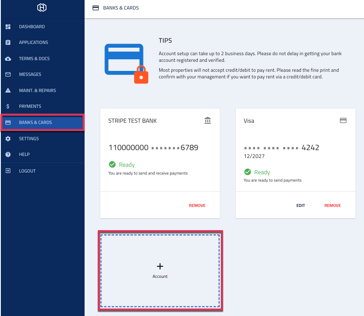Click EDIT on the Visa card

pos(301,205)
